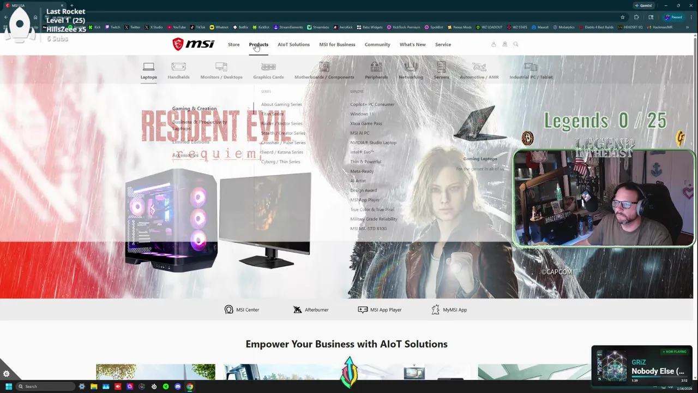Open MSI App Player in bottom shortcut bar
Screen dimensions: 698x393
click(380, 309)
